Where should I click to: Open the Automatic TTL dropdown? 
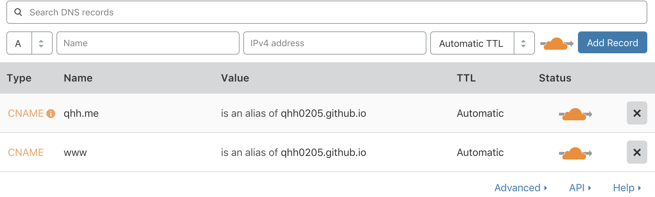pyautogui.click(x=482, y=43)
